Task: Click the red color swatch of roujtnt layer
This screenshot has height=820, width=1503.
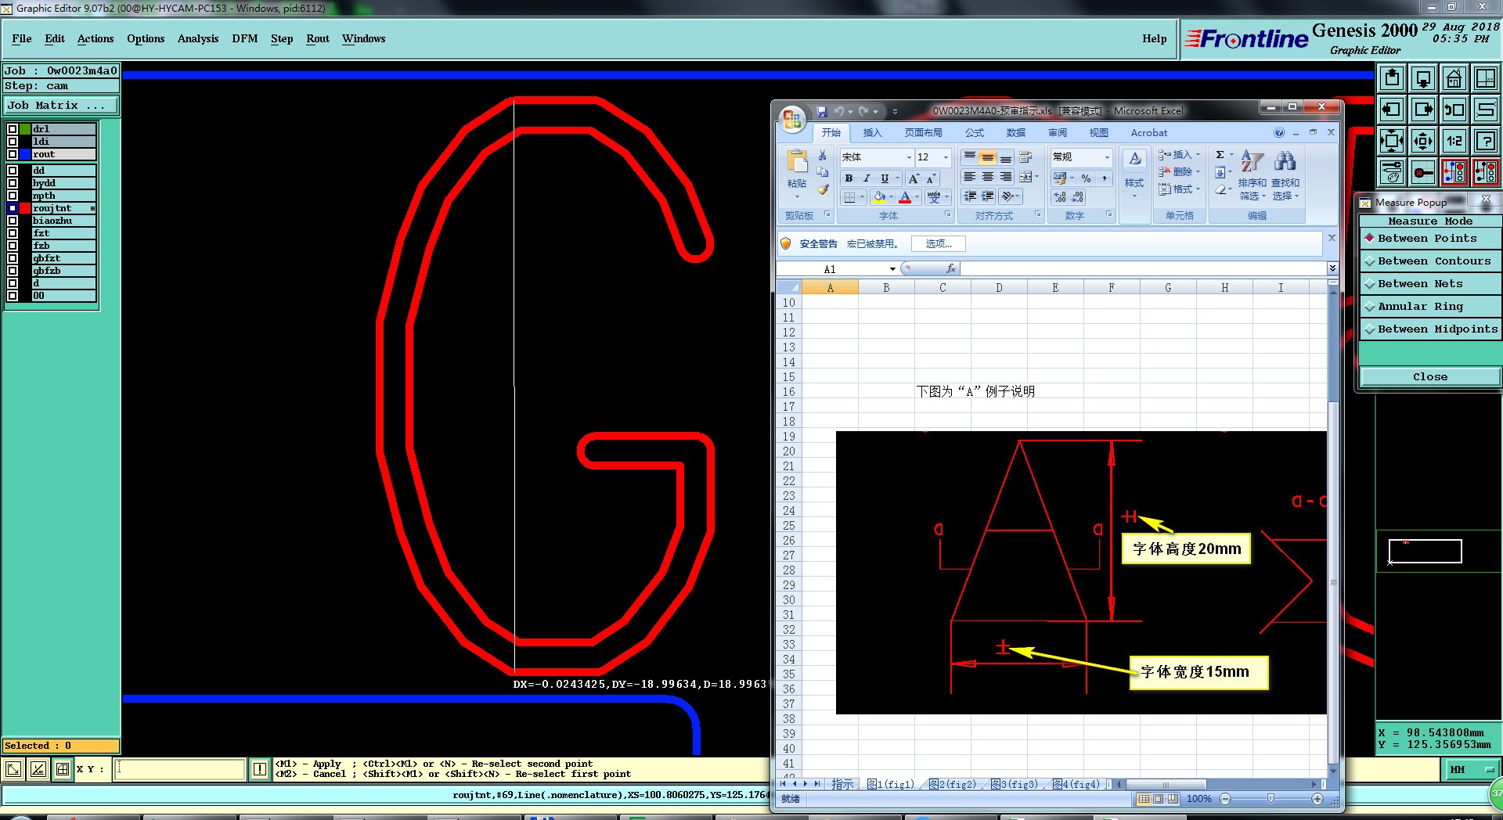Action: coord(26,208)
